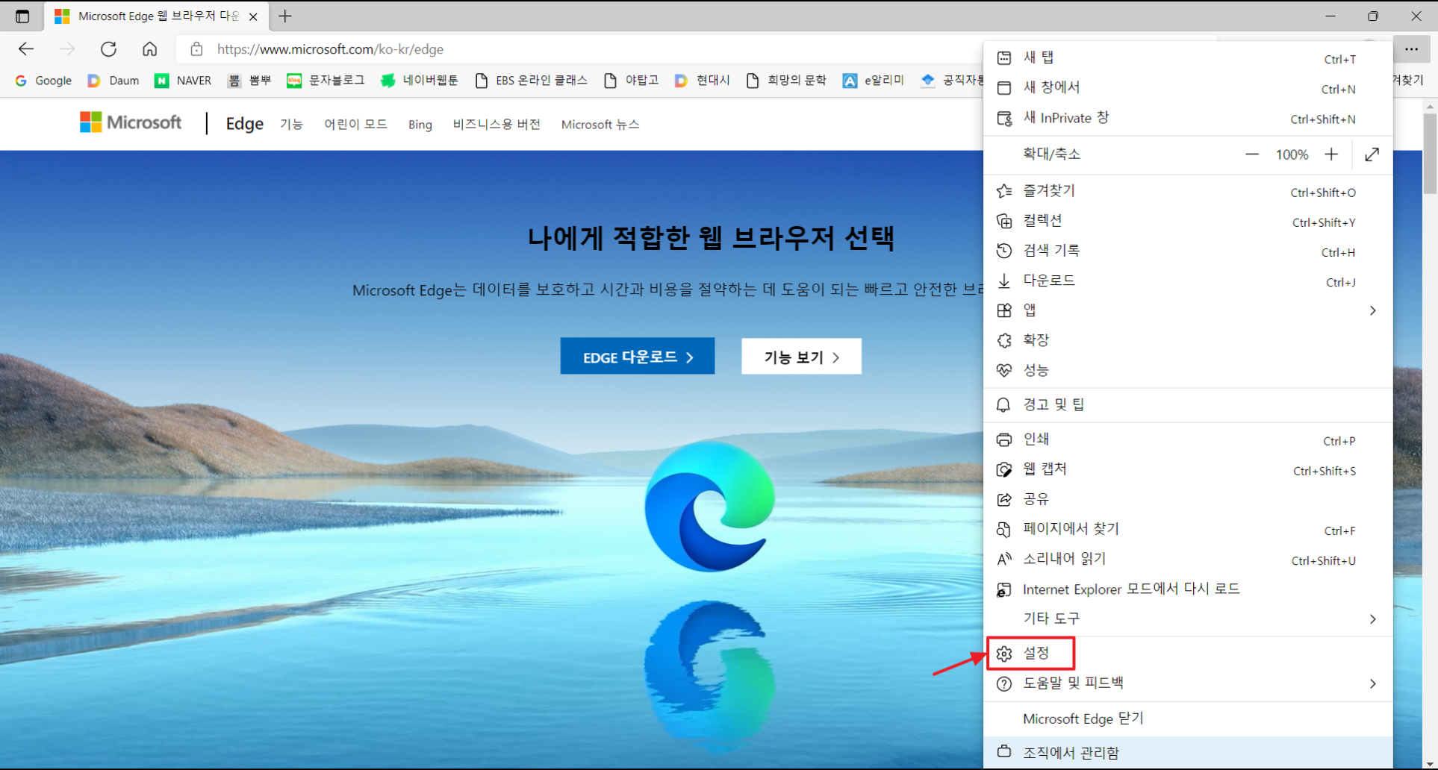
Task: Open the 어린이 모드 nav link
Action: [355, 125]
